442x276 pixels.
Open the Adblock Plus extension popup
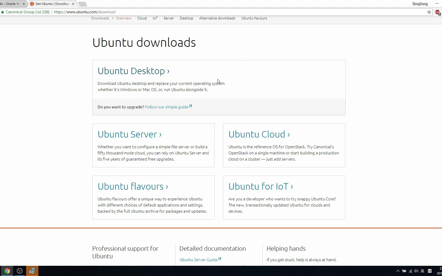click(437, 12)
